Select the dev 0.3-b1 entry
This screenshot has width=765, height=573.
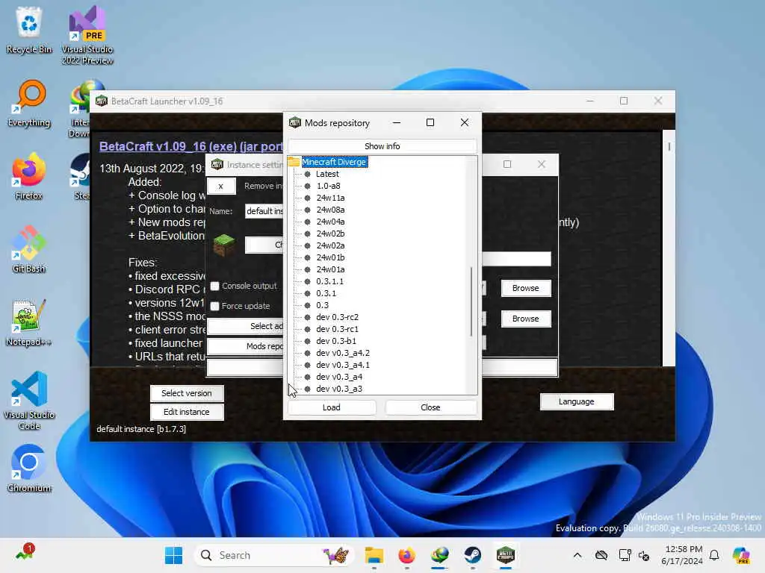336,341
